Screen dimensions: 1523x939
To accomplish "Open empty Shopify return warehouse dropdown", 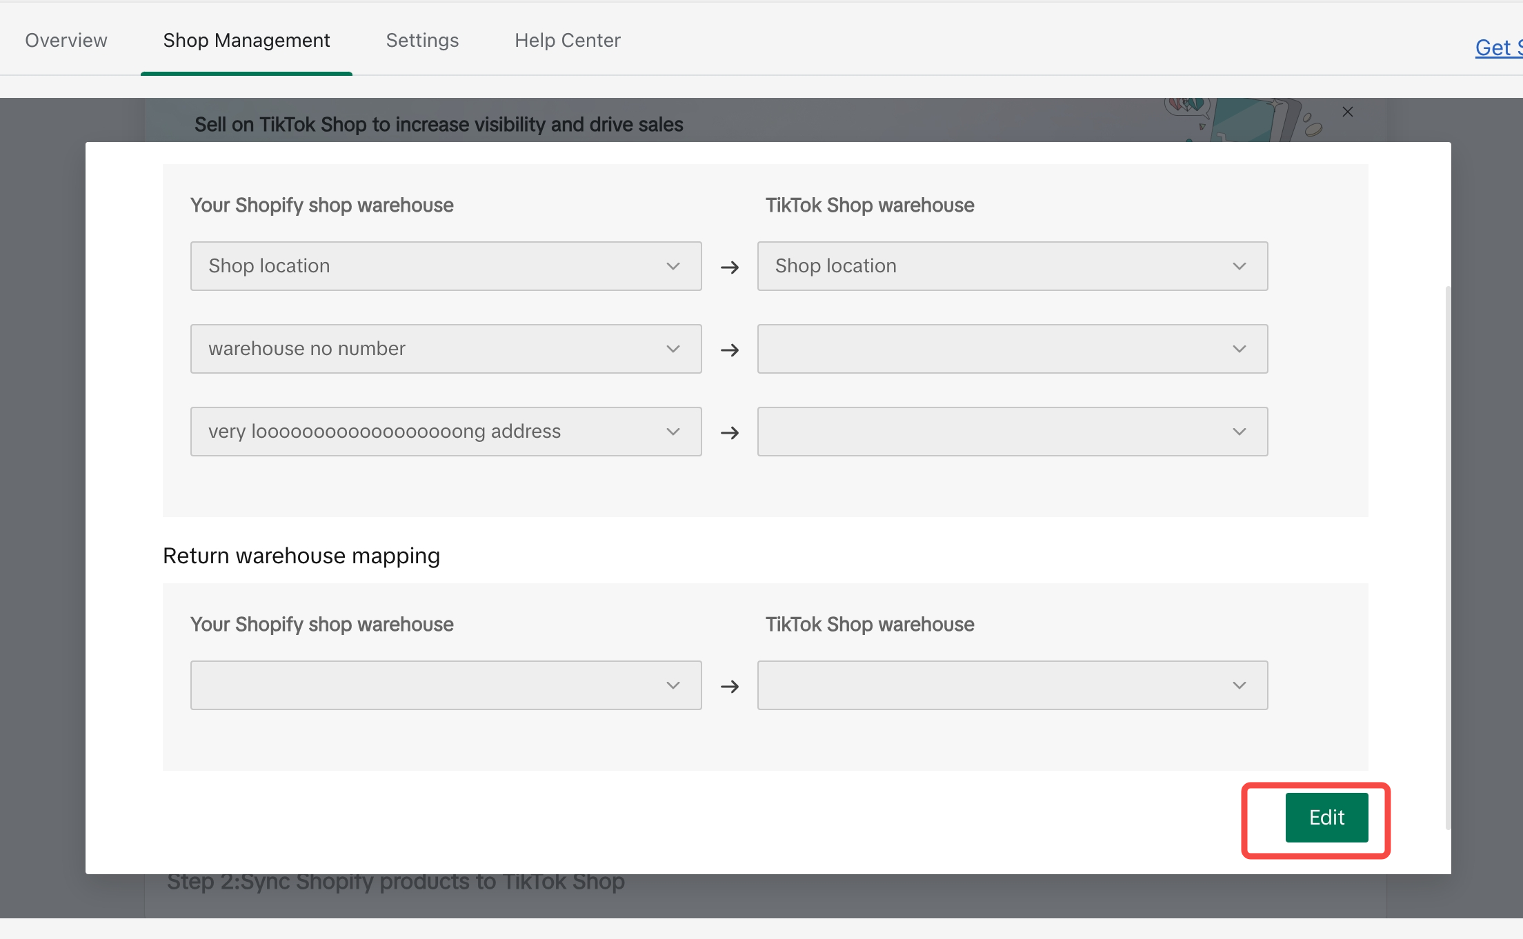I will pyautogui.click(x=446, y=685).
